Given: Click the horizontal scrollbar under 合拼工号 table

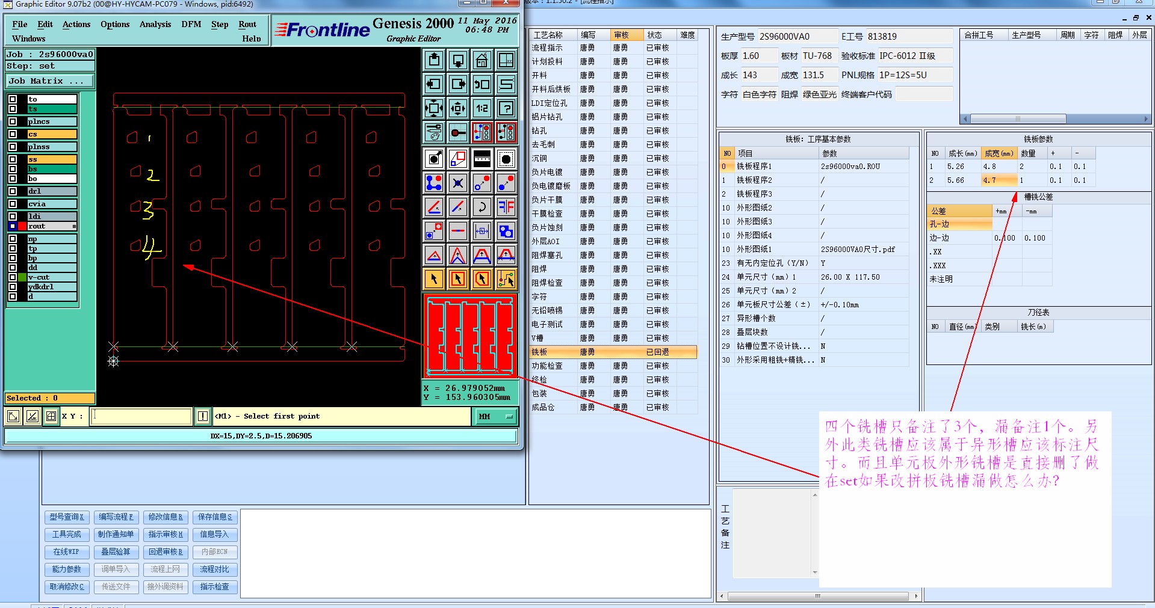Looking at the screenshot, I should [x=1057, y=119].
